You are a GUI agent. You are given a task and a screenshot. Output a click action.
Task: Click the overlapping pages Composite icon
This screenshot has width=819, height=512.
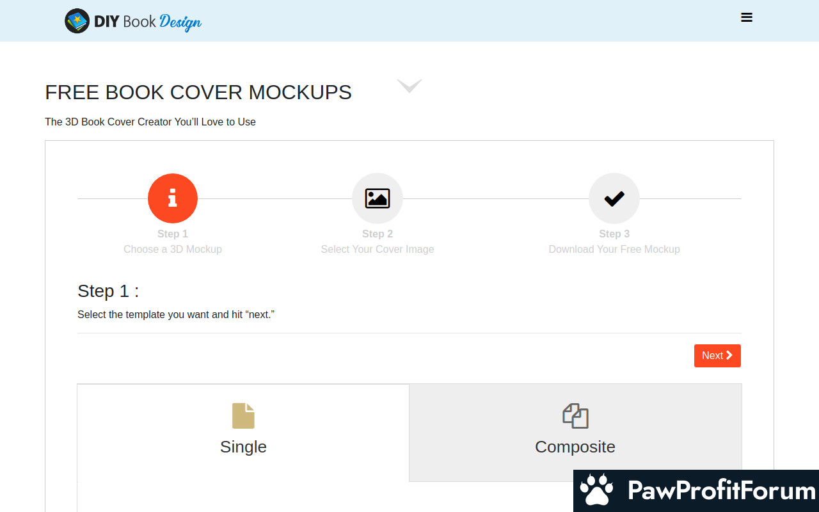coord(575,416)
